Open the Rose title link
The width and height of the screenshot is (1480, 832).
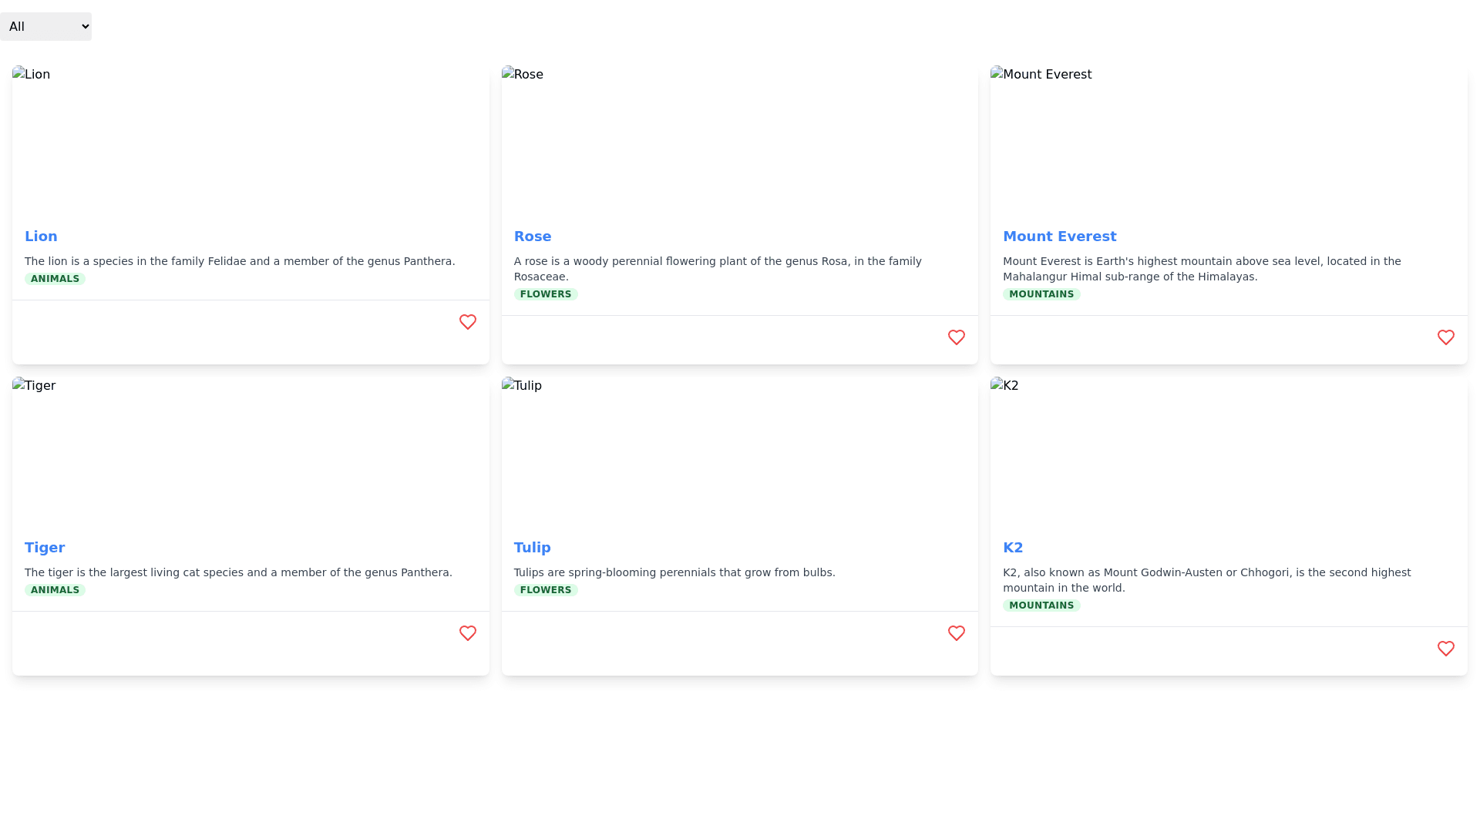(x=532, y=237)
